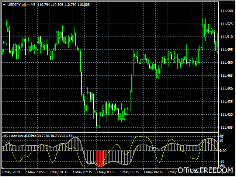Image resolution: width=236 pixels, height=177 pixels.
Task: Open the chart dropdown arrow beside USDJPY
Action: click(x=4, y=5)
